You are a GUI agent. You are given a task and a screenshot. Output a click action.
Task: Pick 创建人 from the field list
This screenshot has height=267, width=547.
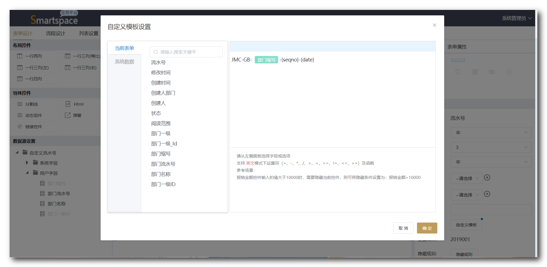coord(158,103)
